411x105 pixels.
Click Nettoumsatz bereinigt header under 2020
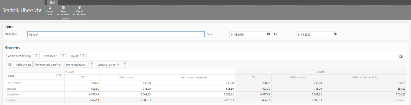click(193, 77)
